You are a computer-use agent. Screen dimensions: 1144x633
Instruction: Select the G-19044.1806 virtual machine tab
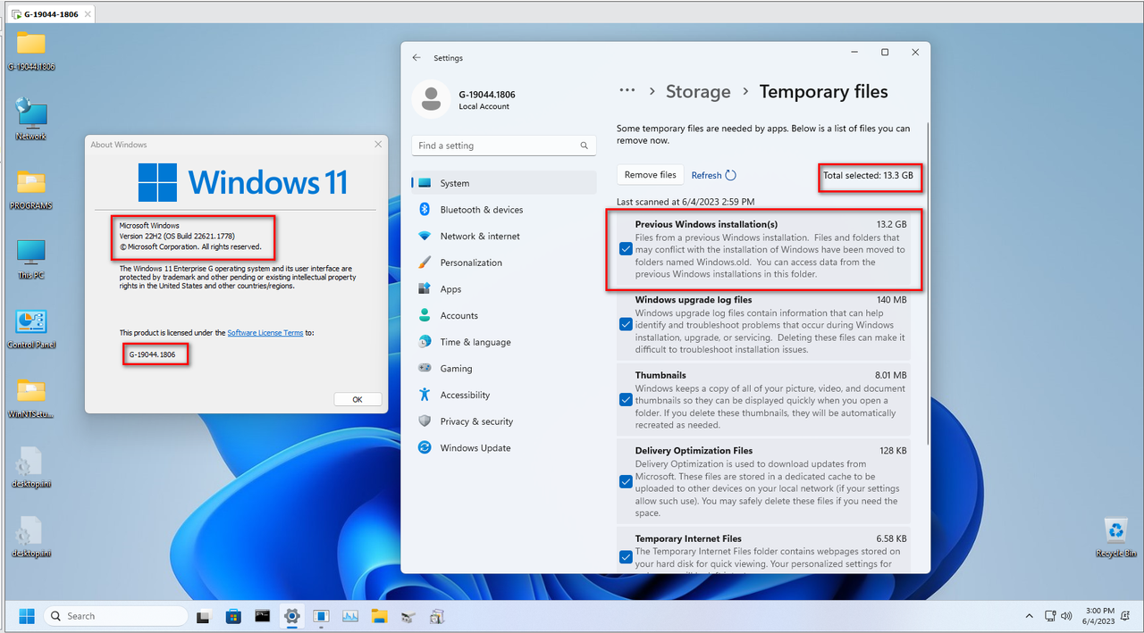click(x=50, y=15)
